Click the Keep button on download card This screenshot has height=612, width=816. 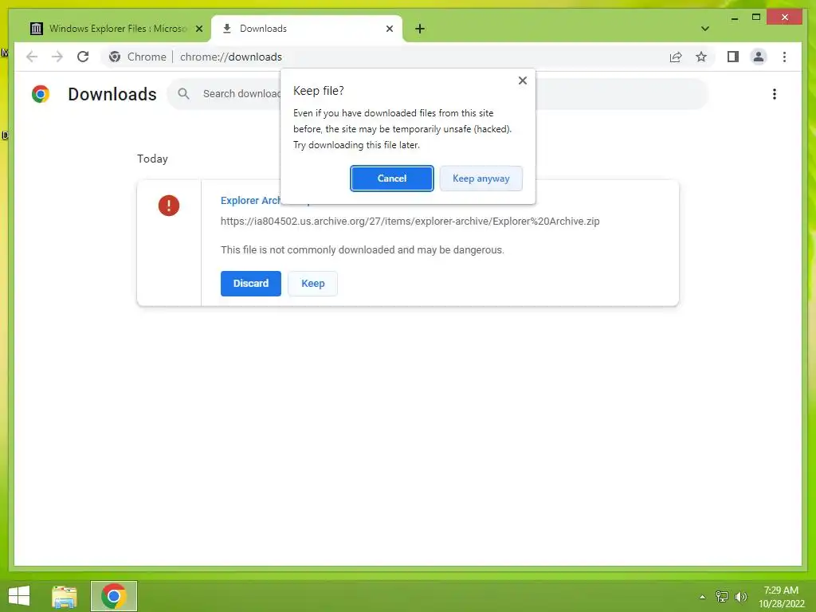click(x=312, y=284)
